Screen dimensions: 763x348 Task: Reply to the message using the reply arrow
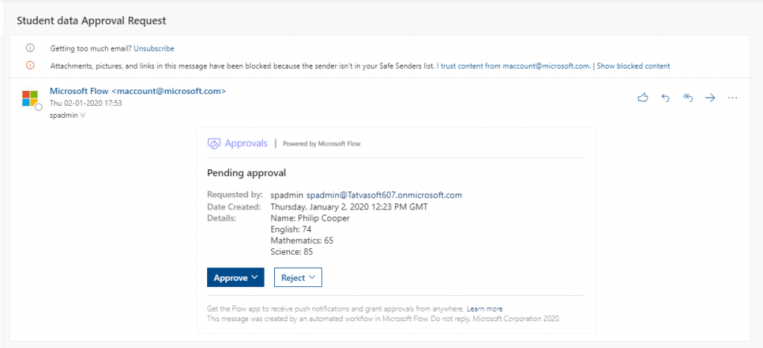(665, 98)
